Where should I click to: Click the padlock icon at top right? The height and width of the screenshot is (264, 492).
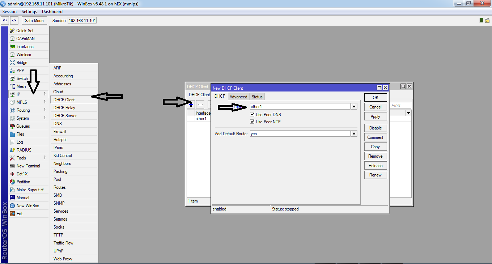pyautogui.click(x=487, y=21)
